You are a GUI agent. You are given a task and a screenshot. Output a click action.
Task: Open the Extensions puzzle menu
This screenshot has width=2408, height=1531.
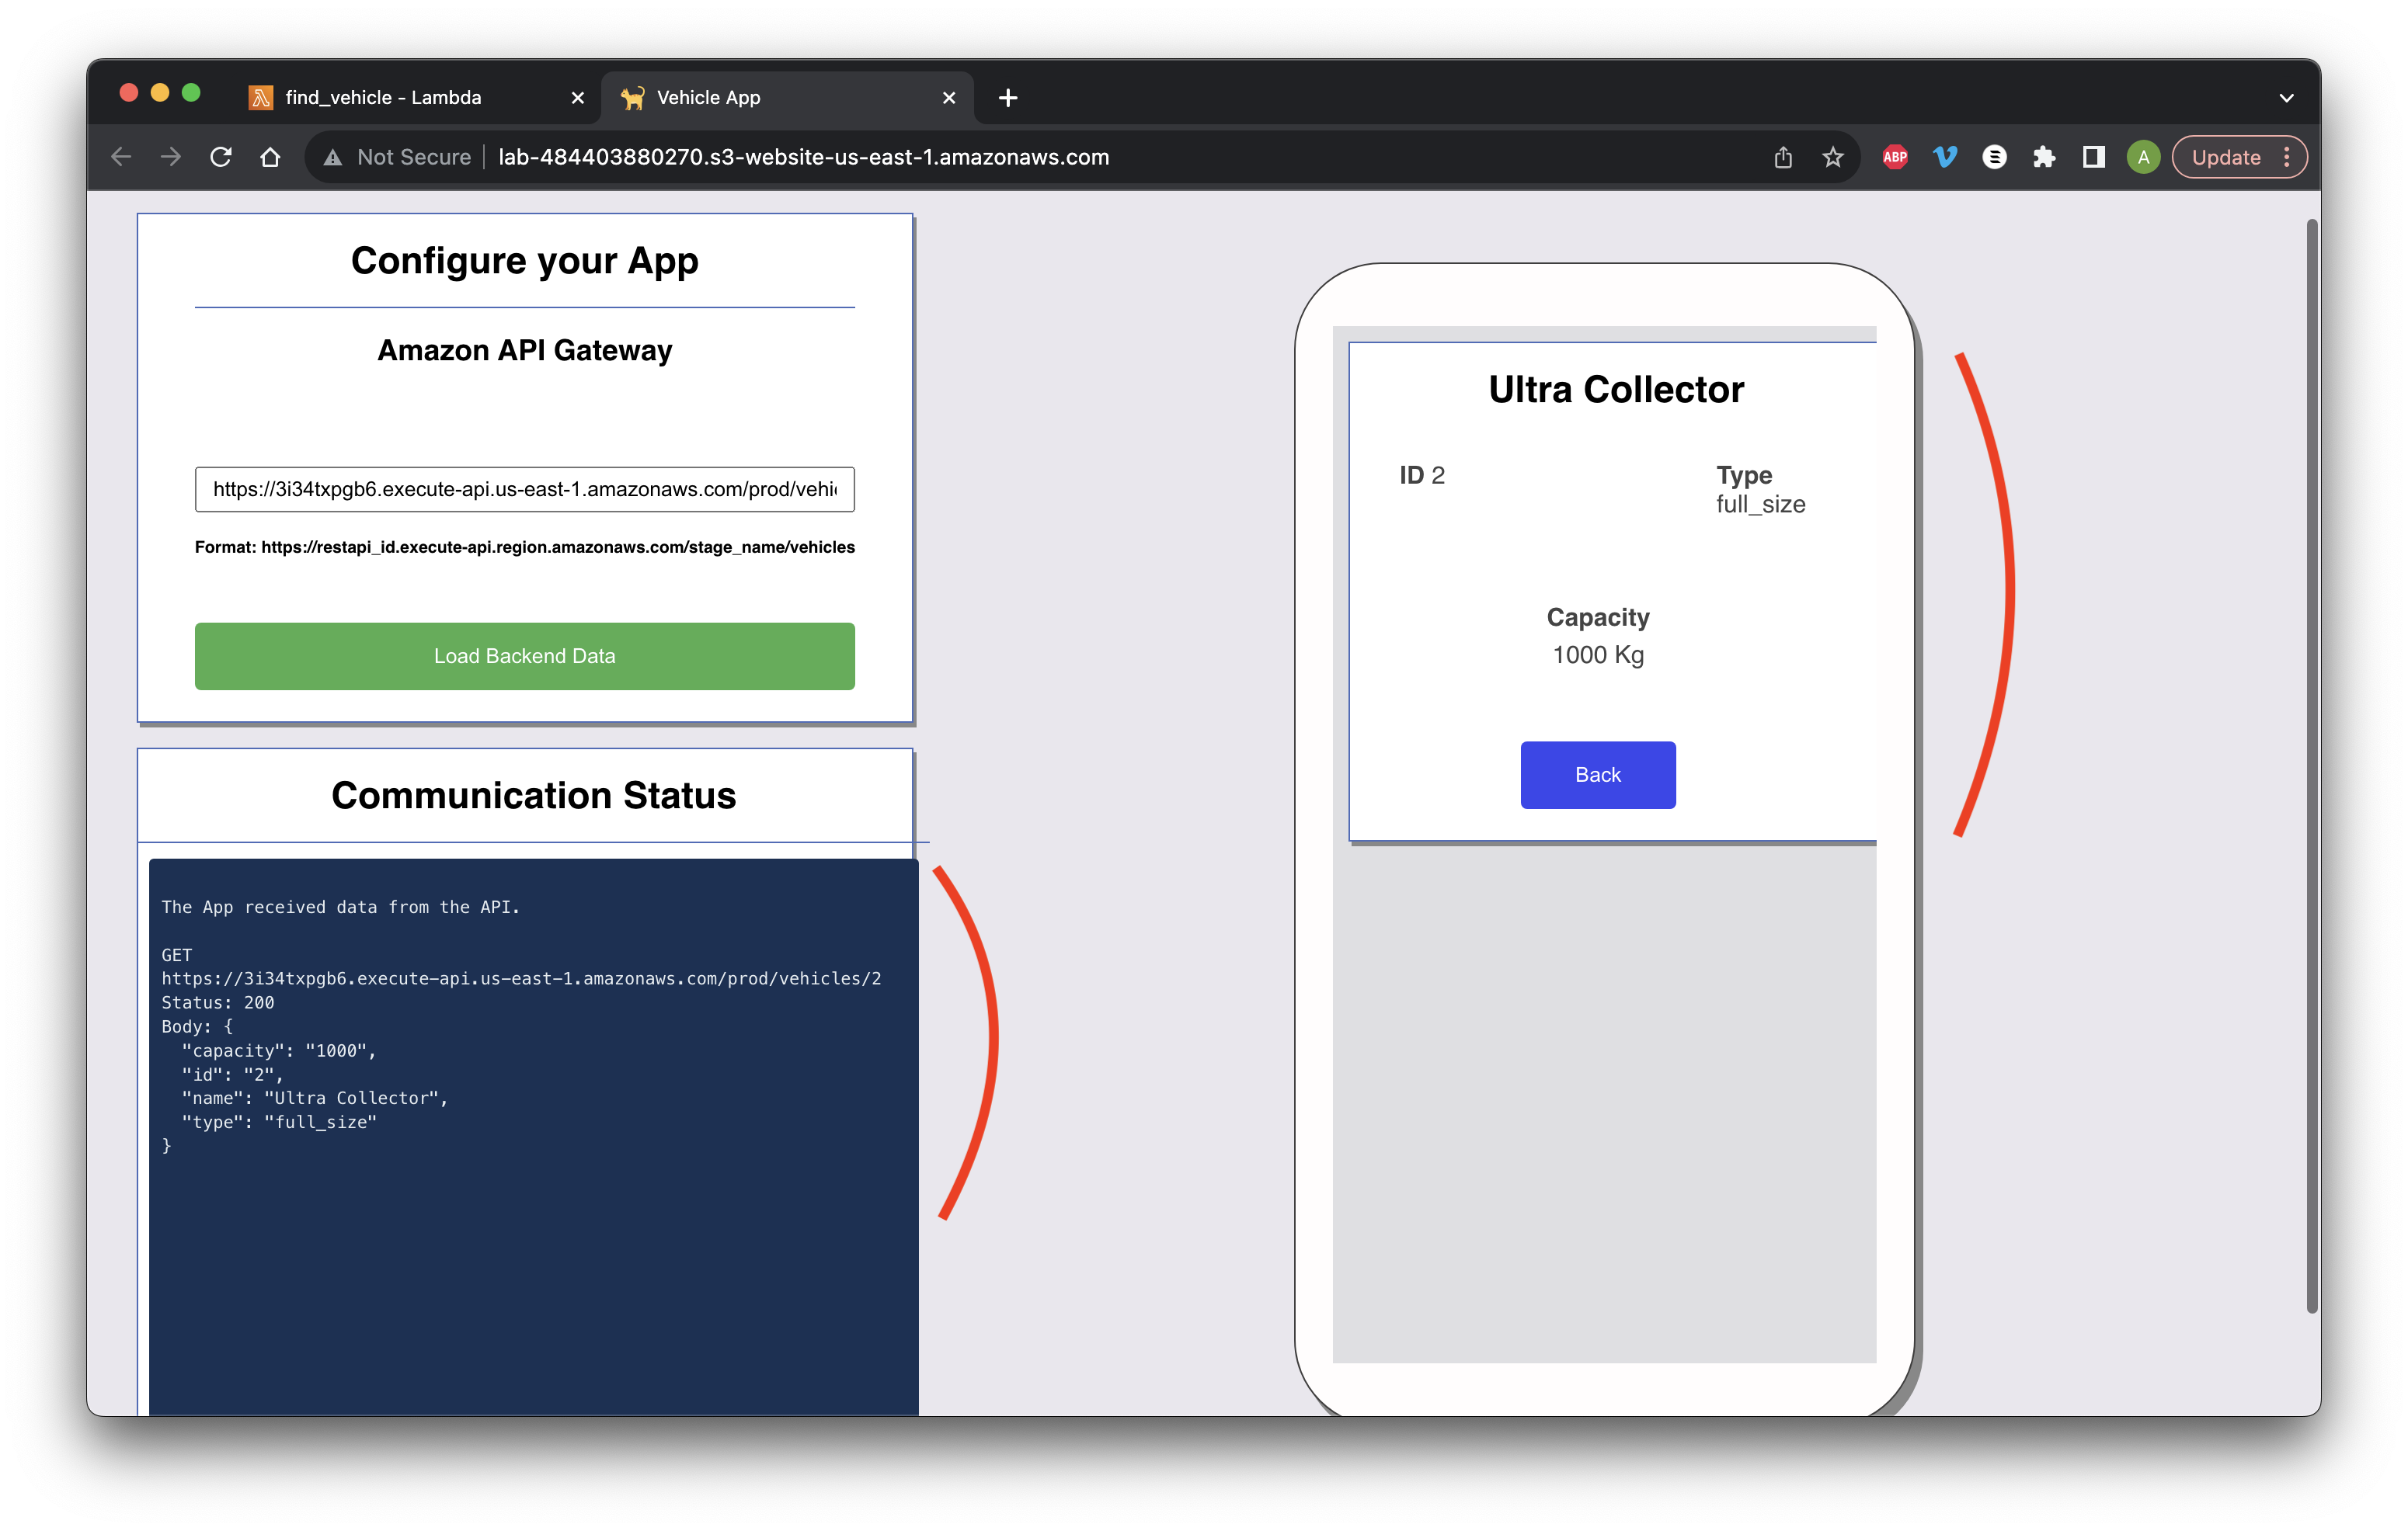click(x=2044, y=157)
